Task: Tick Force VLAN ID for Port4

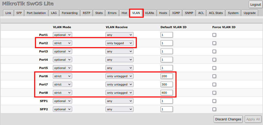Action: click(x=214, y=60)
